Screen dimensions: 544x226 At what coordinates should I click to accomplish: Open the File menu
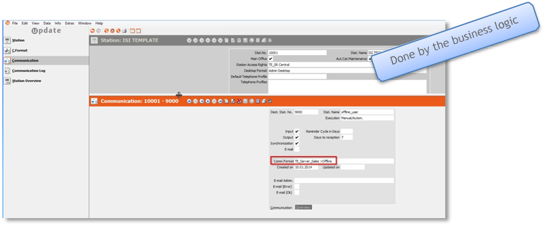click(15, 23)
